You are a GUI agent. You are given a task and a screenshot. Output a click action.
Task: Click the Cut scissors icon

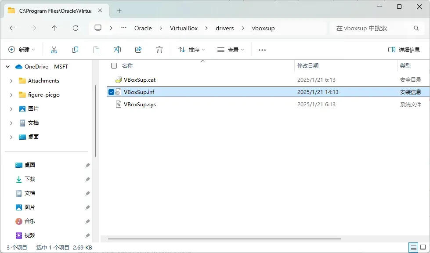click(54, 50)
